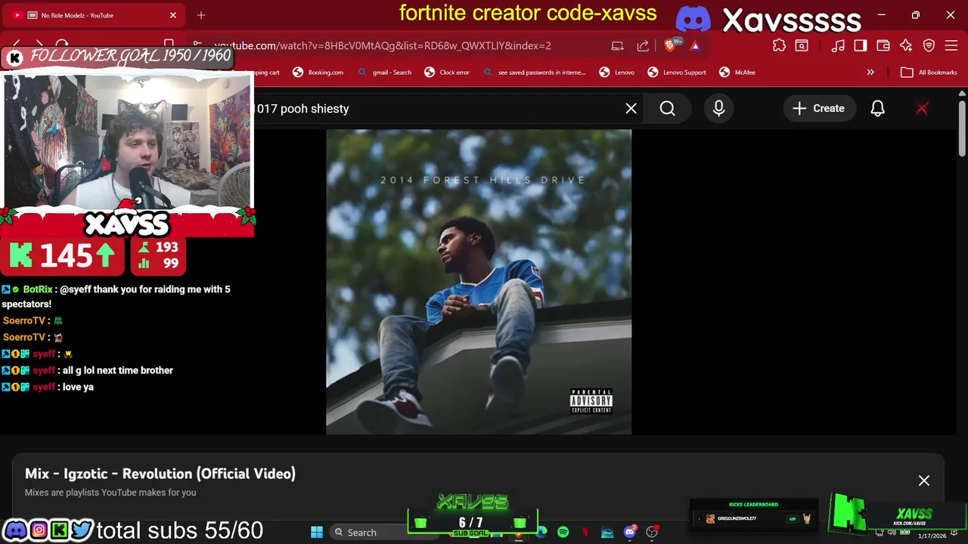Click the install app icon in address bar
The image size is (968, 544).
click(617, 45)
